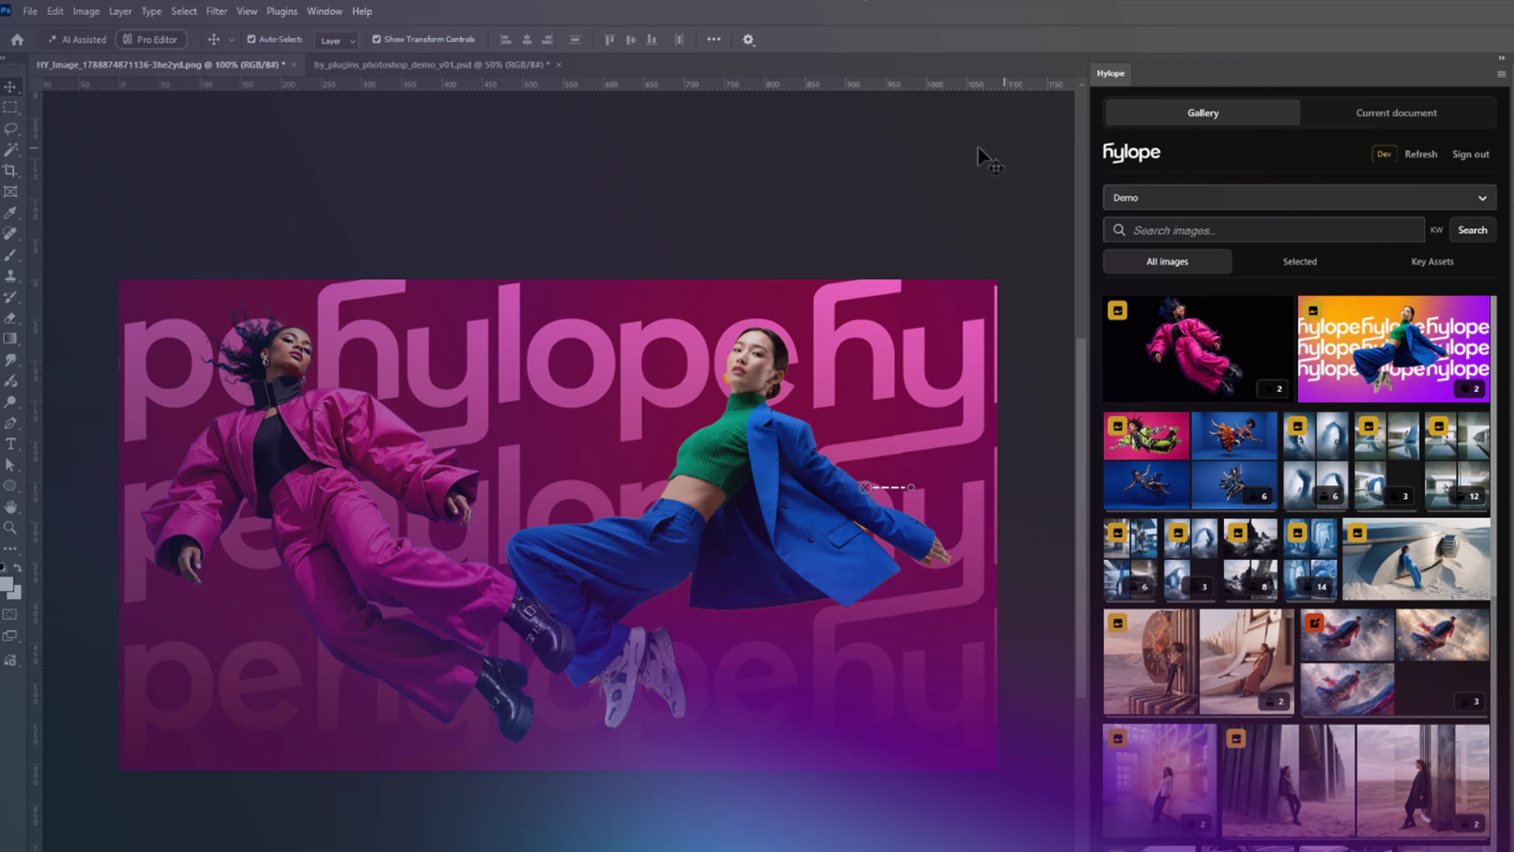Click the canvas vertical scrollbar
This screenshot has width=1514, height=852.
(1081, 517)
